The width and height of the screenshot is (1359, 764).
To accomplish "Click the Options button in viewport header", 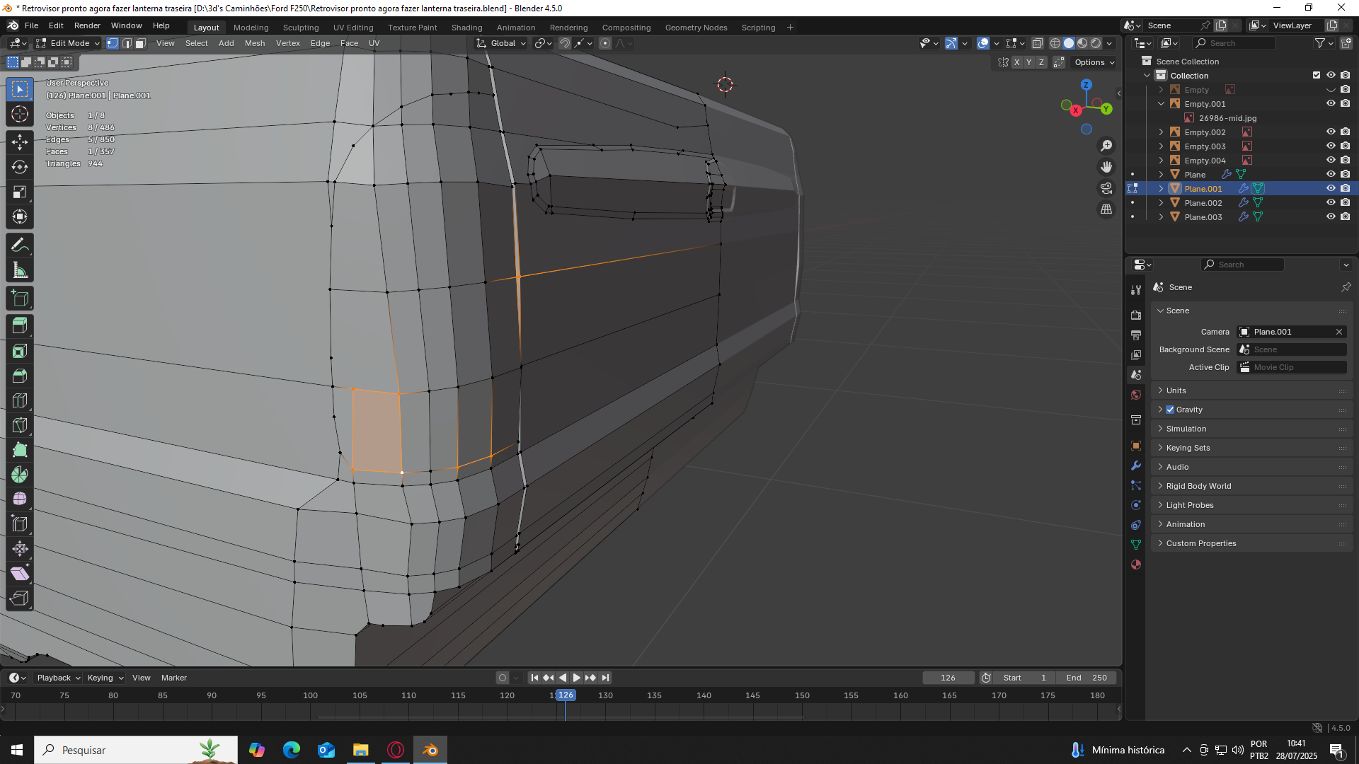I will (x=1094, y=62).
